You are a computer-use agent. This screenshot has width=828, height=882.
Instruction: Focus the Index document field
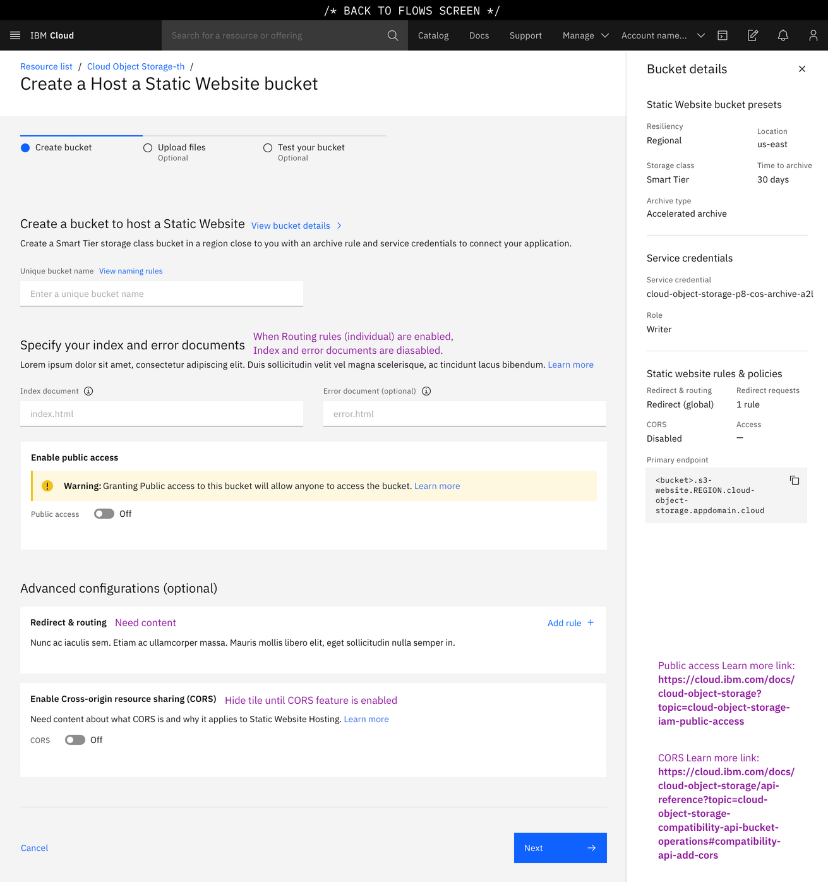tap(162, 414)
